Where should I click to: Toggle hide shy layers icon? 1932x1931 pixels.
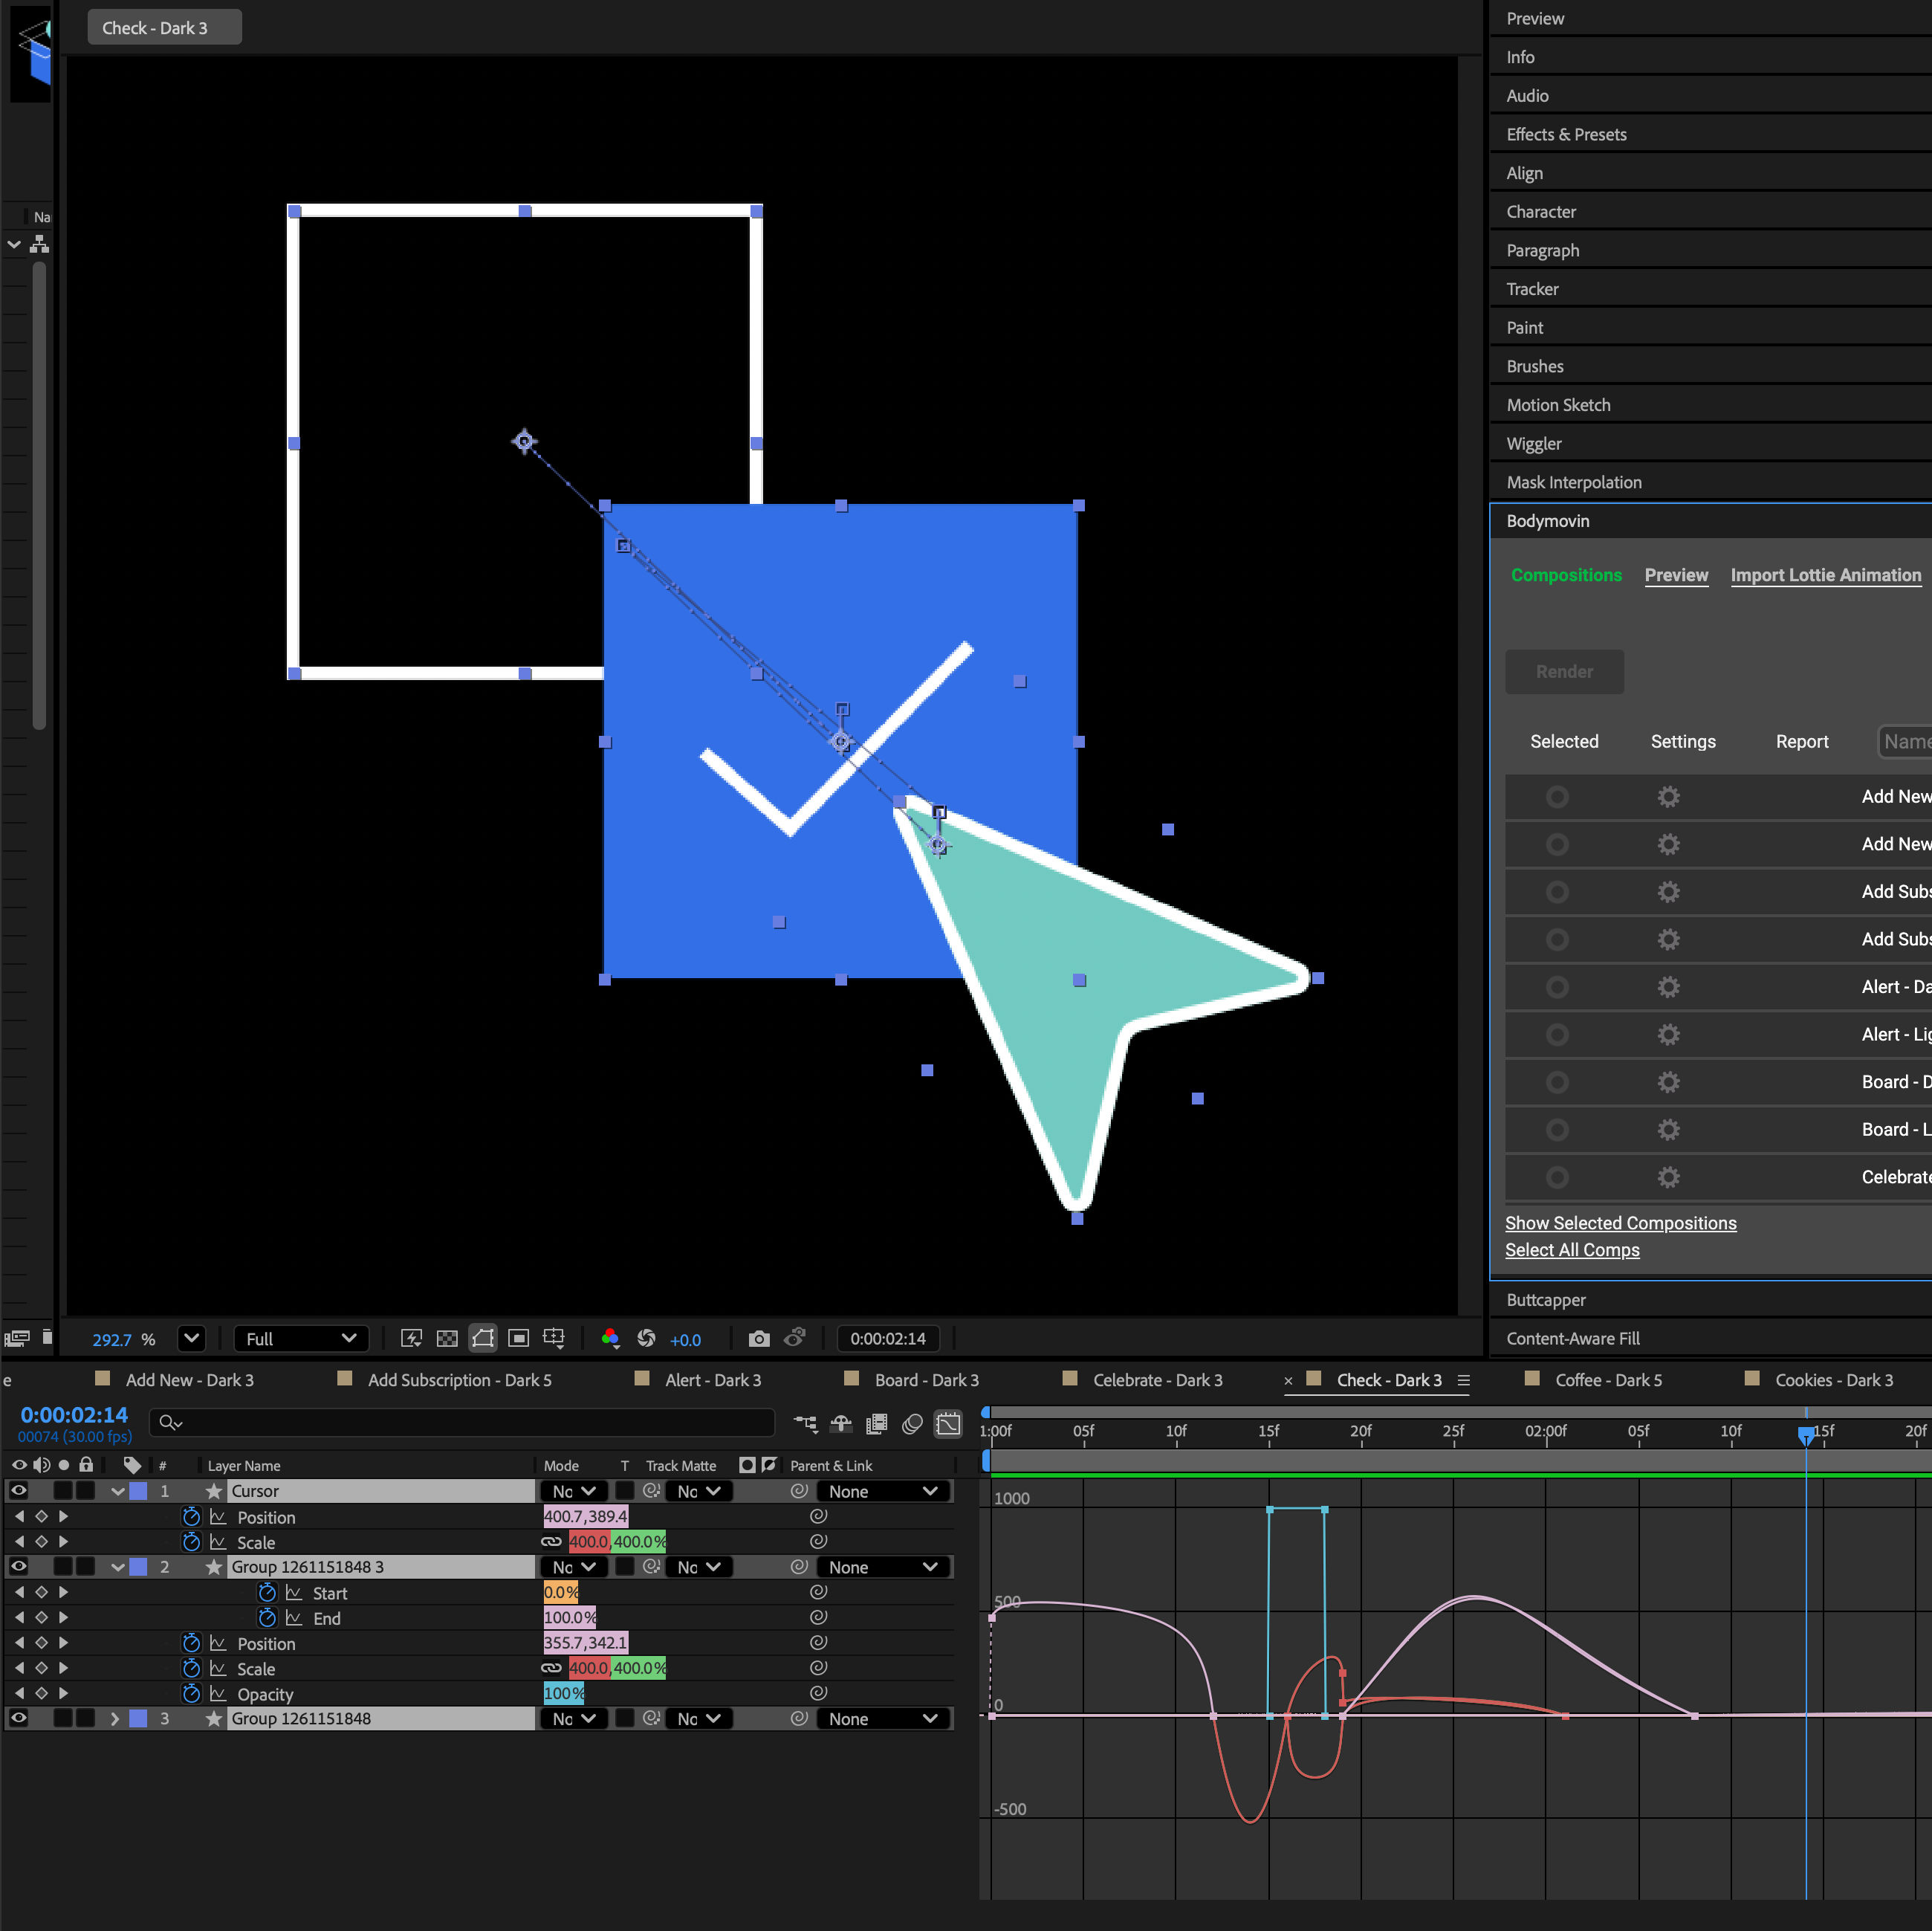pyautogui.click(x=841, y=1423)
